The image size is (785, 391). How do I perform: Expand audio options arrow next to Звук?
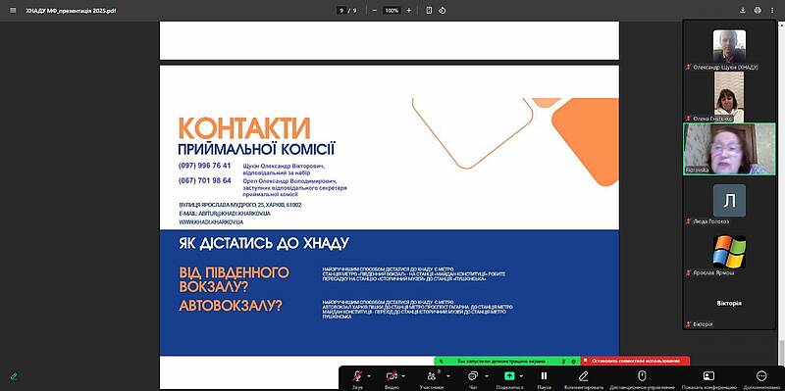point(370,376)
